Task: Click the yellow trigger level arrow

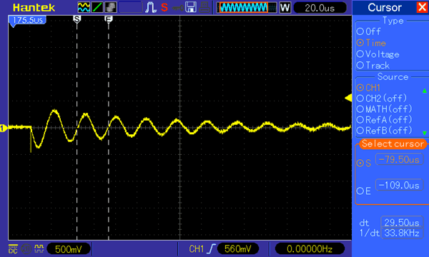Action: [x=348, y=98]
